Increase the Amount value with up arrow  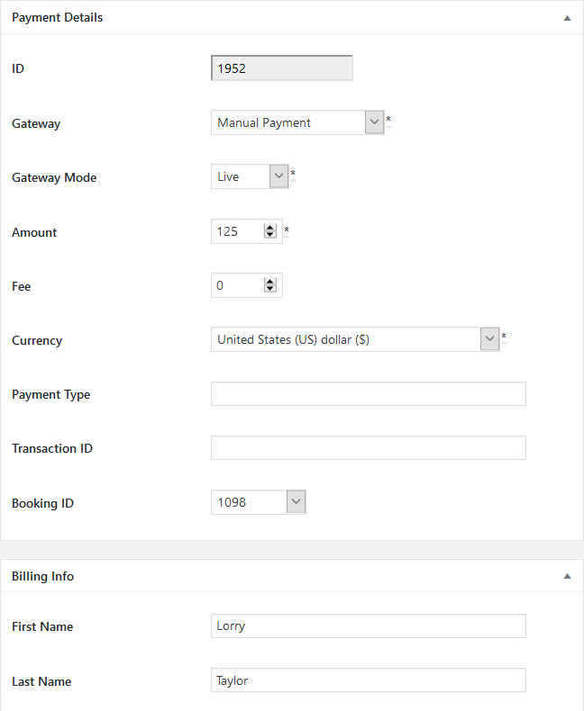(x=270, y=228)
